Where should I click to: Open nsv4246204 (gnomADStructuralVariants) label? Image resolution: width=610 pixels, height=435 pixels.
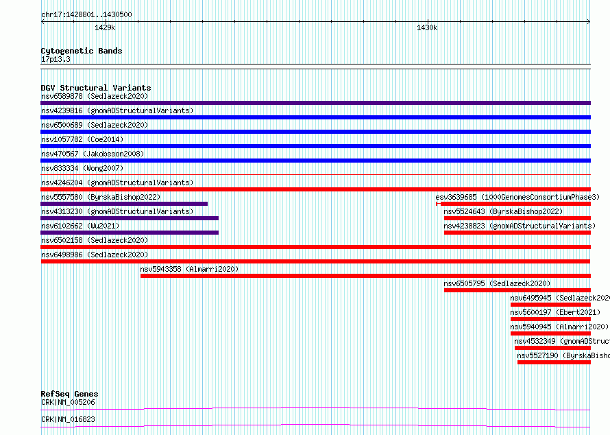[x=117, y=183]
